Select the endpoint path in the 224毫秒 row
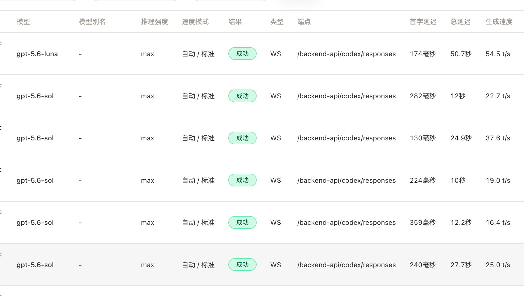The width and height of the screenshot is (524, 296). tap(347, 180)
